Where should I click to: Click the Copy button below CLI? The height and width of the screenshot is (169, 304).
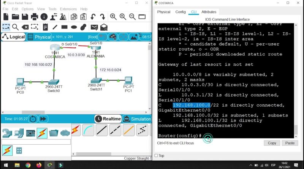272,143
